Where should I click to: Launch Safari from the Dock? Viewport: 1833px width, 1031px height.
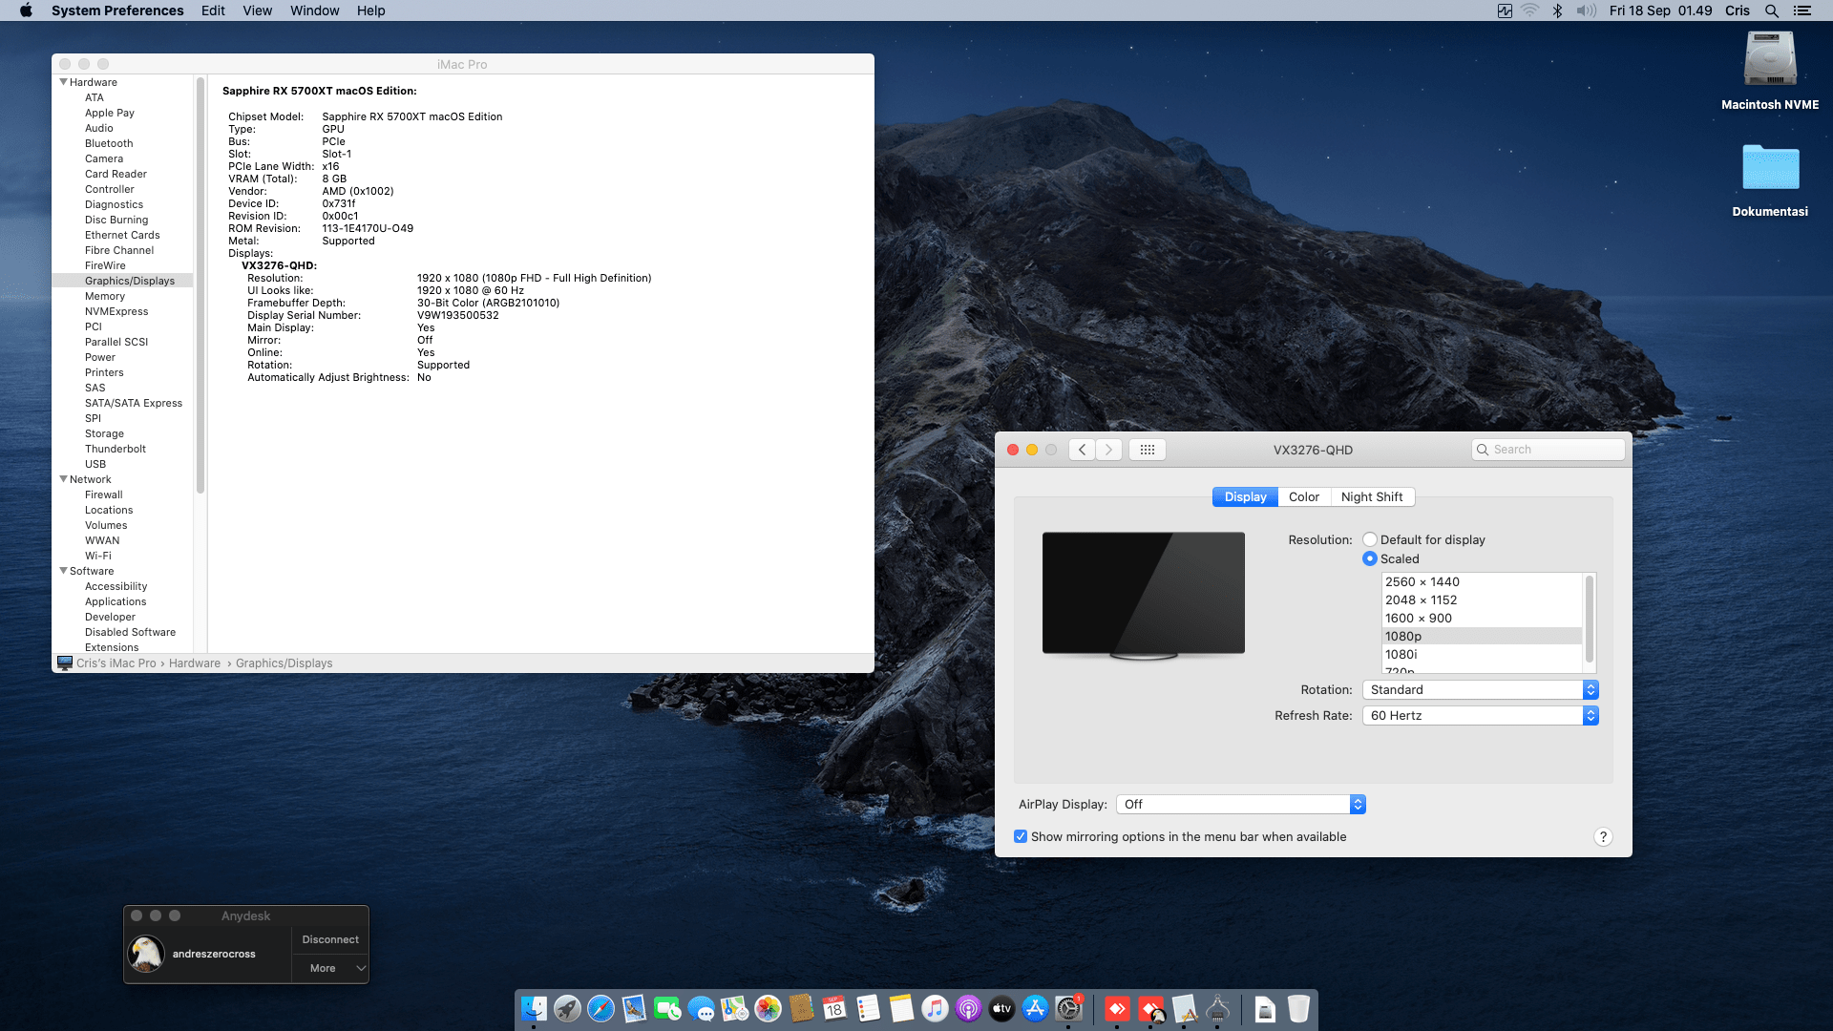[600, 1009]
